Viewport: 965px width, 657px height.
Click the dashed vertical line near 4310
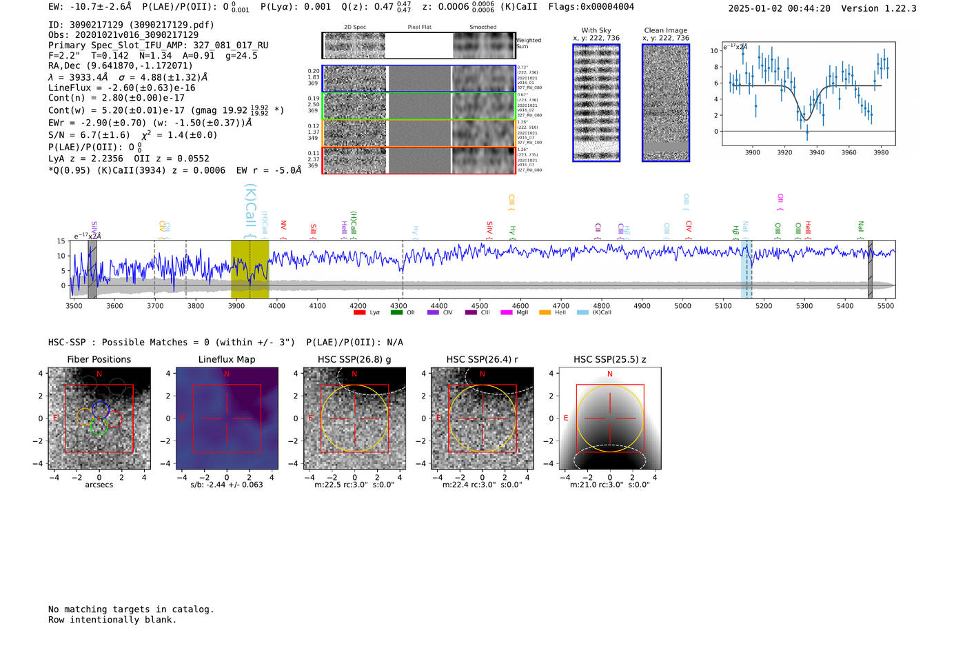[403, 270]
